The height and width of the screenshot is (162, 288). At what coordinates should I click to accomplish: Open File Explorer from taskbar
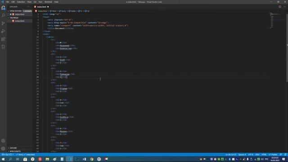(47, 159)
